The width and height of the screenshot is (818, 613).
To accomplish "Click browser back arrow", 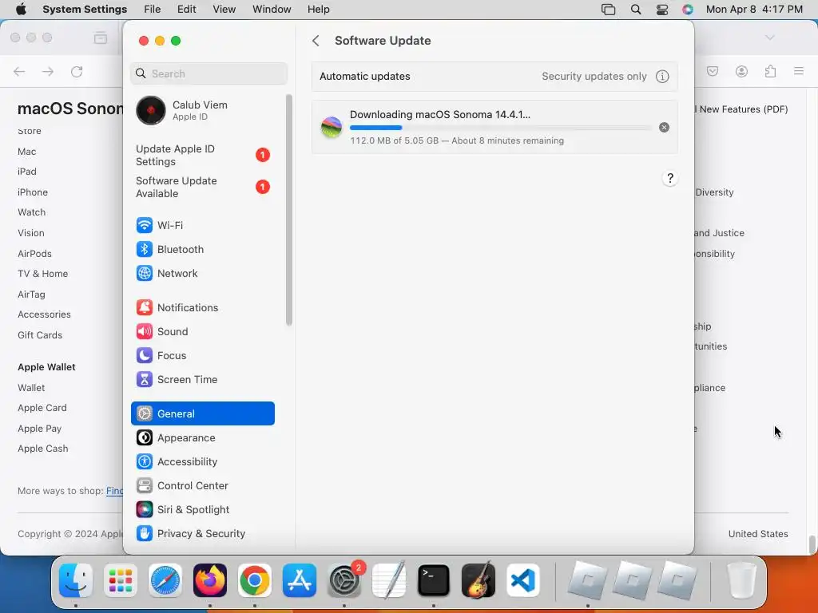I will click(19, 71).
